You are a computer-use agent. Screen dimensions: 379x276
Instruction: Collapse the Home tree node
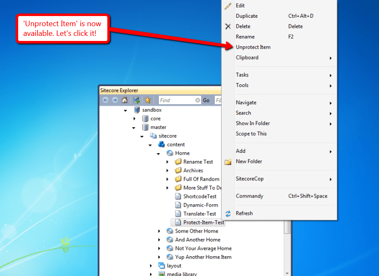[x=159, y=153]
